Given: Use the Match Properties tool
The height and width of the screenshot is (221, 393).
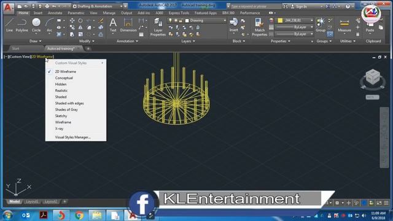Looking at the screenshot, I should pos(259,27).
